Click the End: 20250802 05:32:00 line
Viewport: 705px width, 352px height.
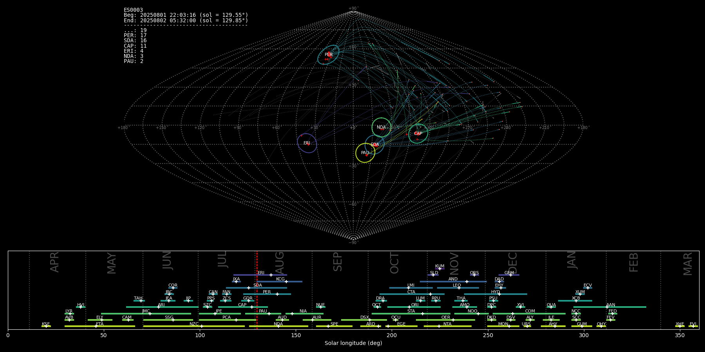(186, 20)
